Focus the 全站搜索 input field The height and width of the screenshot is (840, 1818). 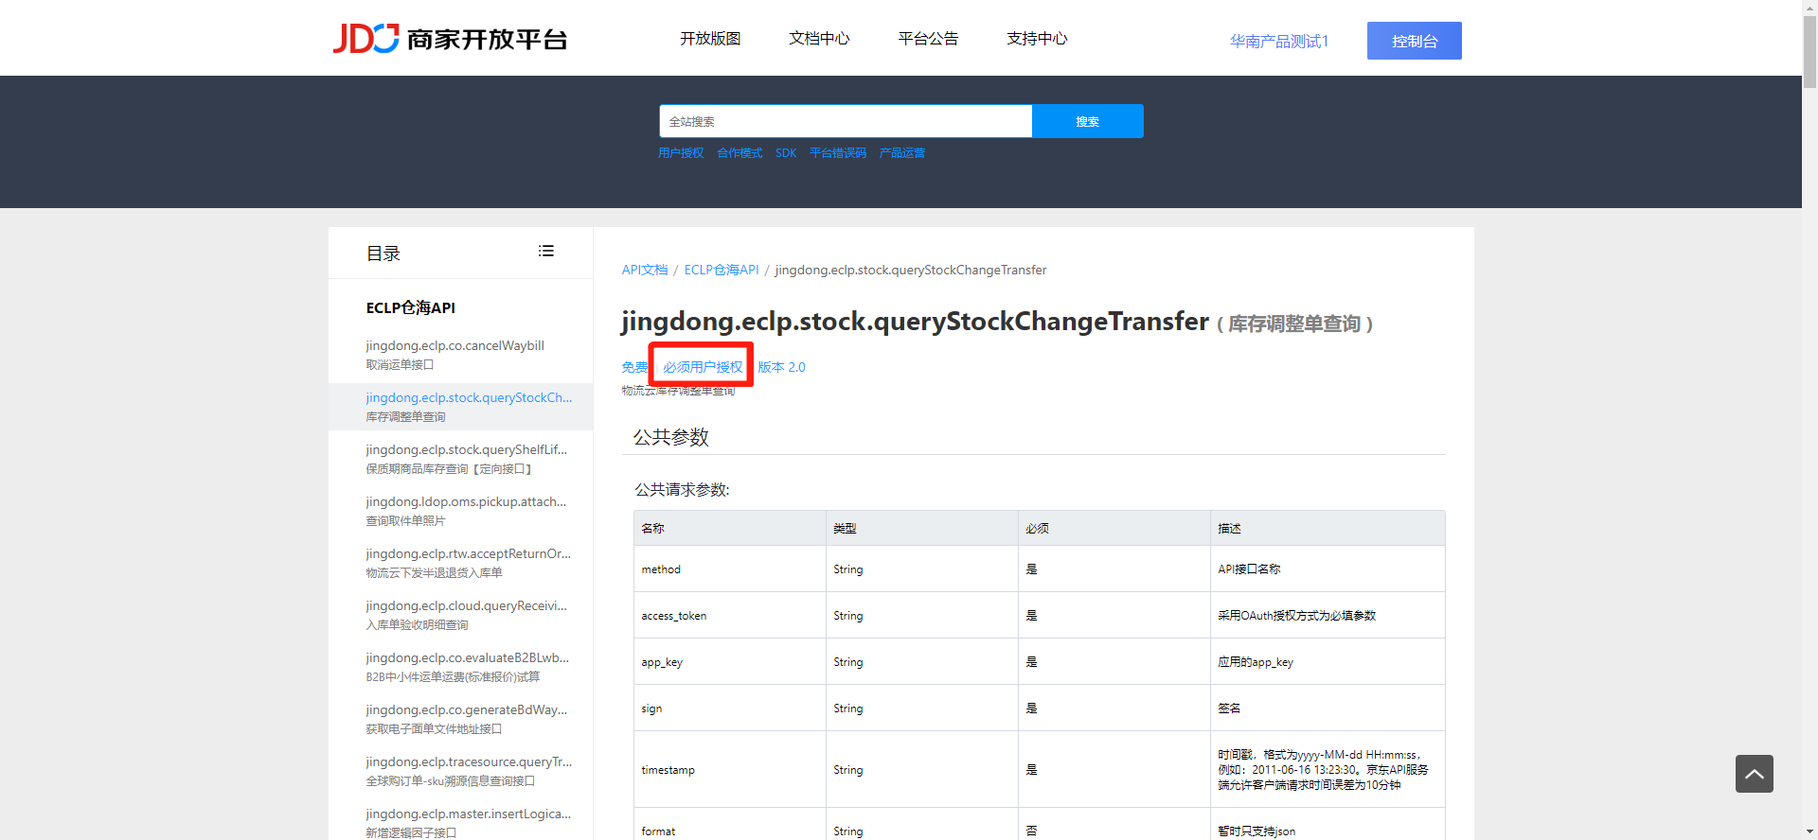(845, 121)
